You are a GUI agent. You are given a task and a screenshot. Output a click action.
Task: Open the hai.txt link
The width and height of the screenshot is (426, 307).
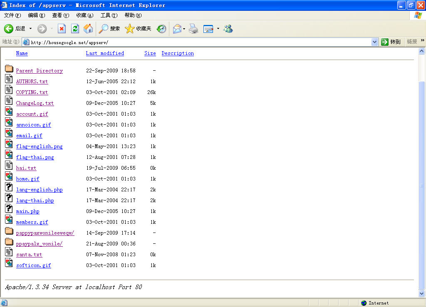(x=26, y=168)
